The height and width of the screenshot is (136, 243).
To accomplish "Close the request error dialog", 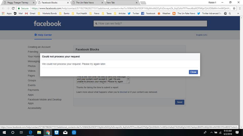I will [193, 72].
